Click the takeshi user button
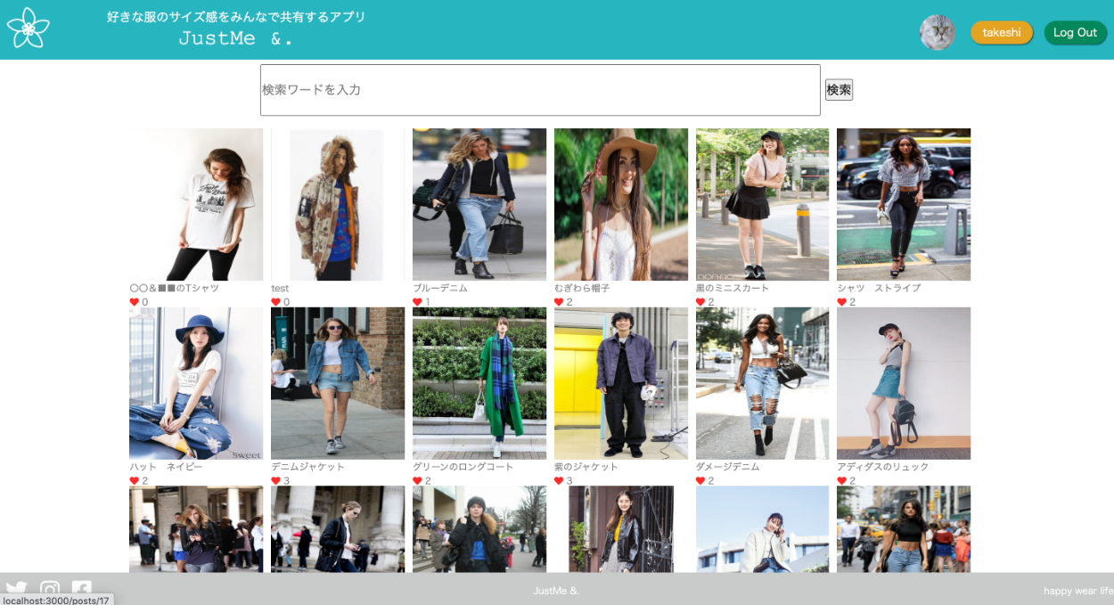This screenshot has width=1114, height=605. [1002, 33]
